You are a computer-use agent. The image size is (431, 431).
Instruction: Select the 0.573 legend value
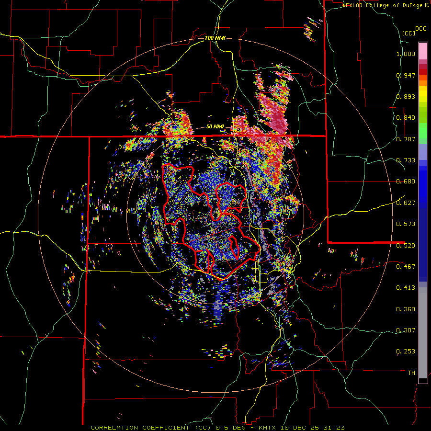click(x=406, y=224)
